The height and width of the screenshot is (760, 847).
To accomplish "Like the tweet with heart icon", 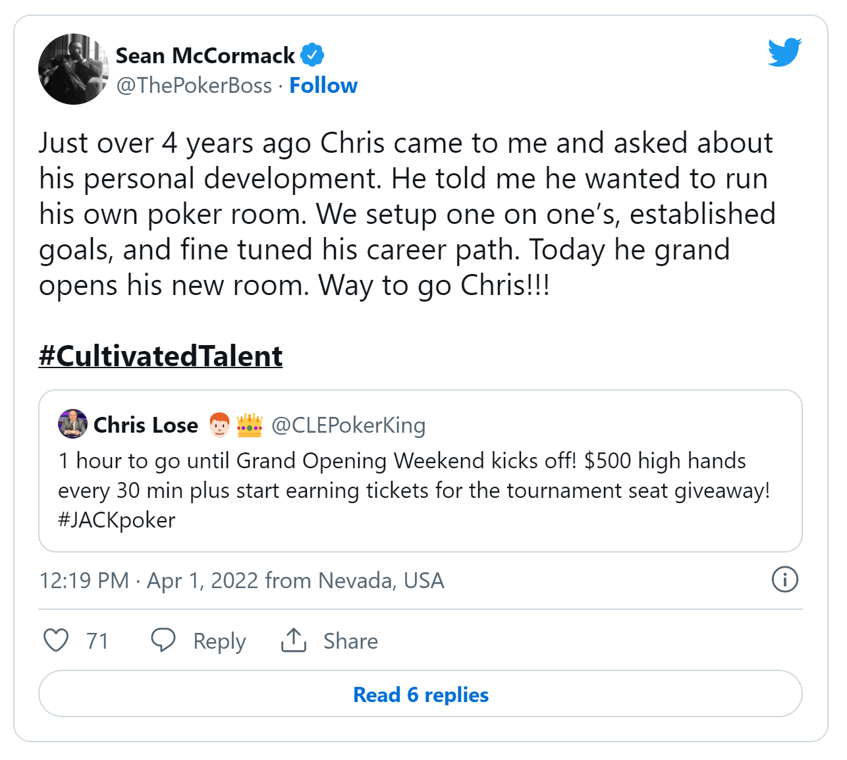I will (x=56, y=640).
